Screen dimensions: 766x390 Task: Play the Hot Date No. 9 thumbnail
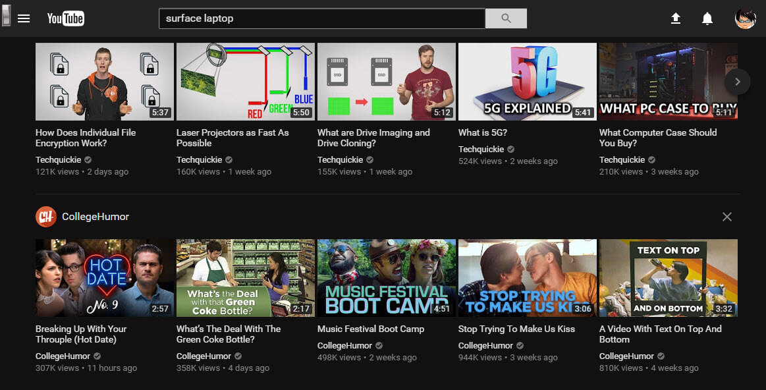click(105, 277)
